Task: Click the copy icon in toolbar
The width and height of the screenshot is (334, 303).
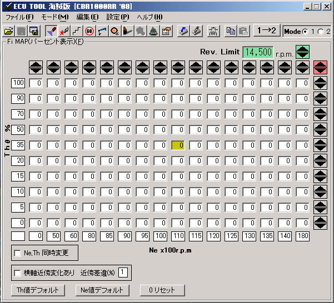Action: 231,31
